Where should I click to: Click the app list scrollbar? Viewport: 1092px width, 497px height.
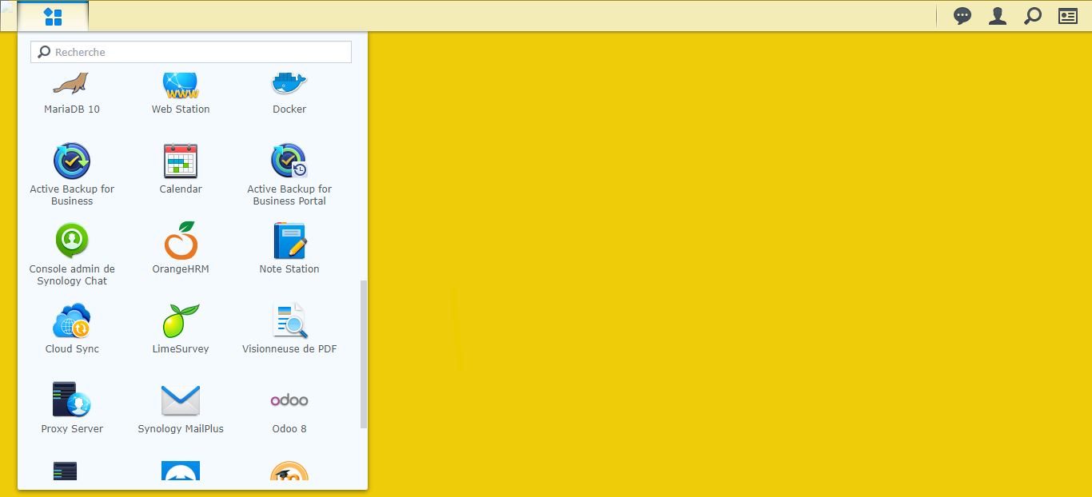(x=364, y=354)
